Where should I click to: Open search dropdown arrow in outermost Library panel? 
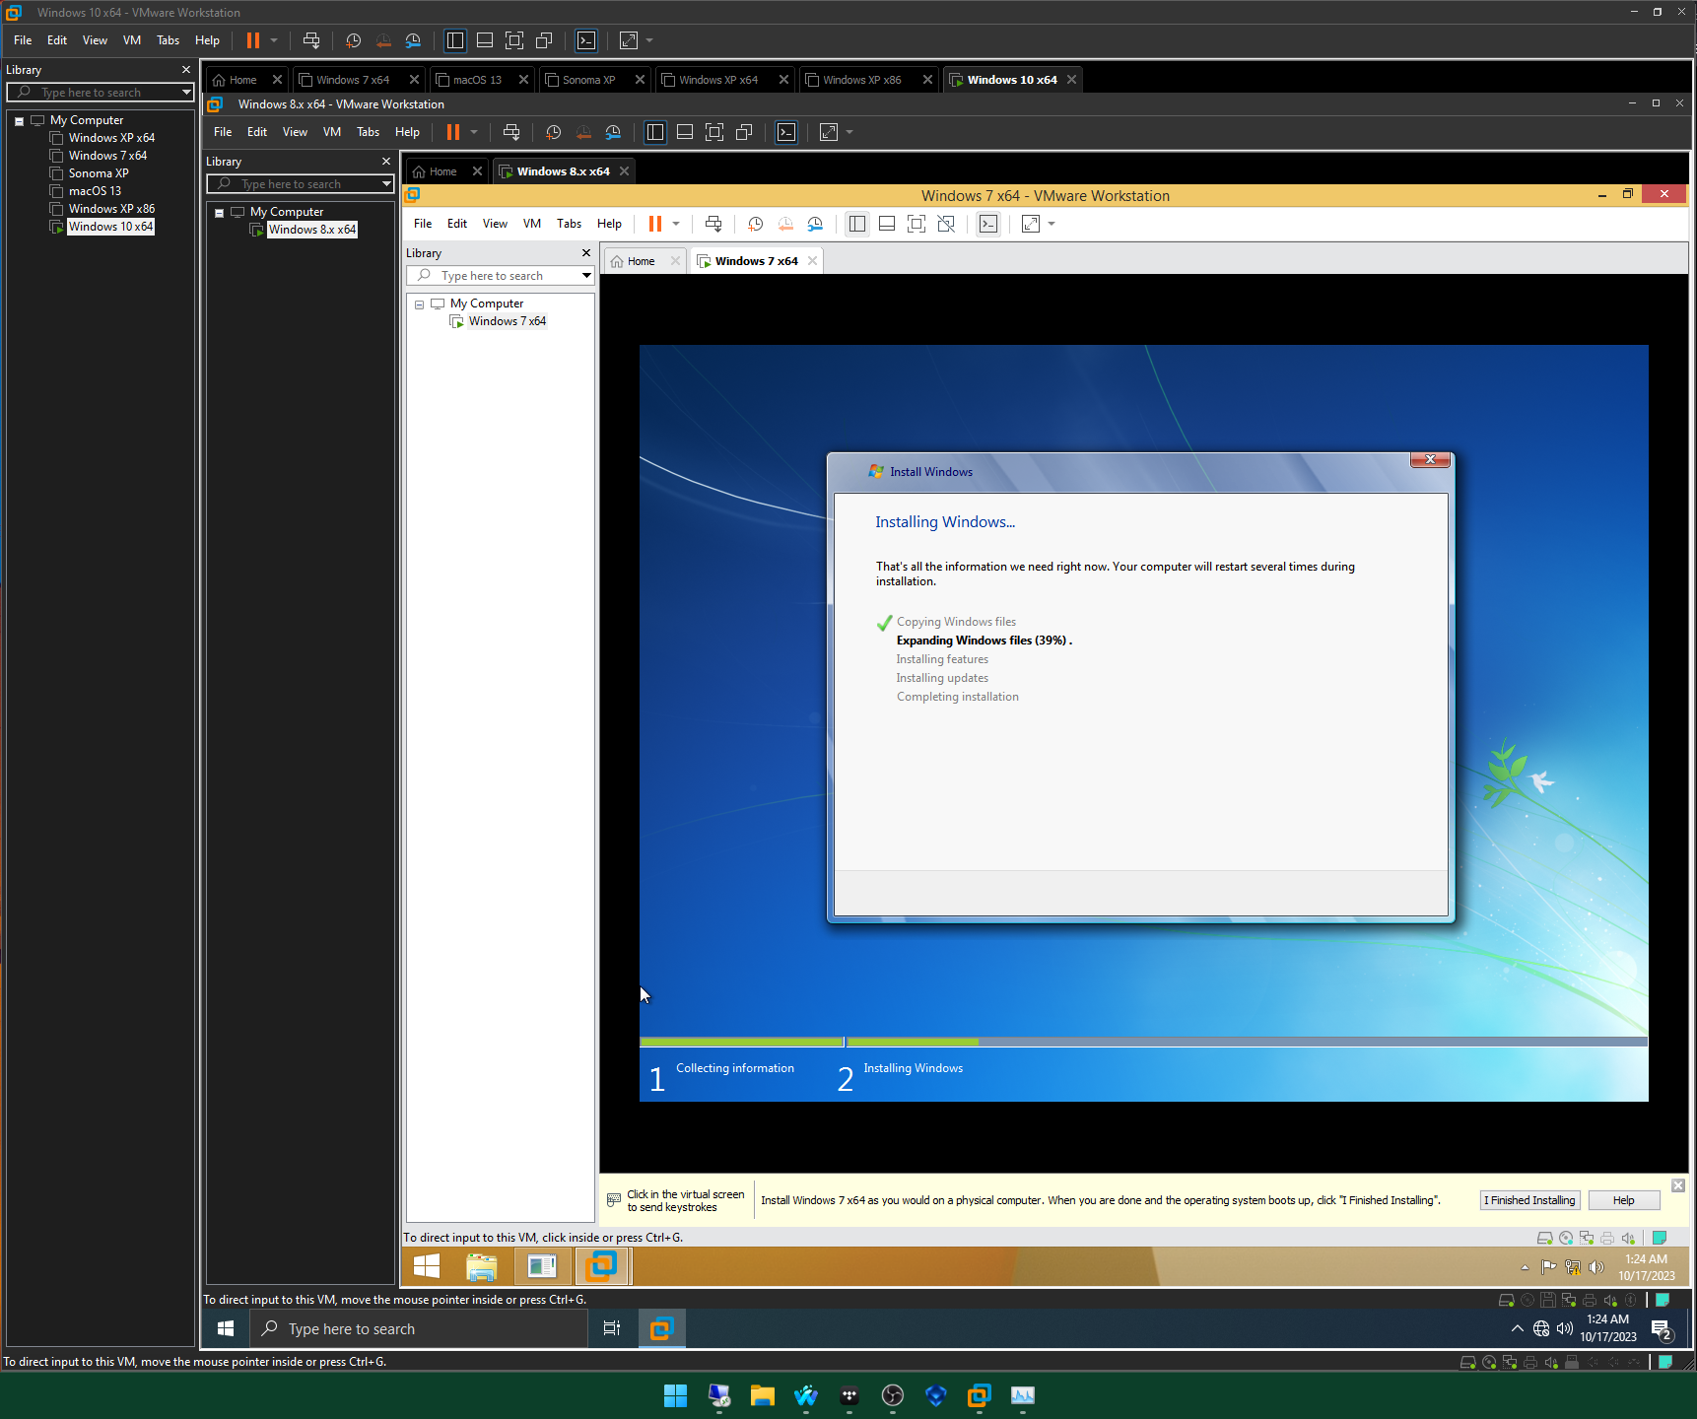pos(186,92)
